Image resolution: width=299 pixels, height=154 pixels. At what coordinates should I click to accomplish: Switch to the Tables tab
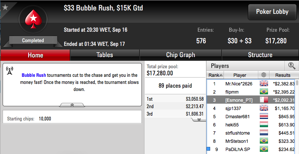pyautogui.click(x=105, y=55)
